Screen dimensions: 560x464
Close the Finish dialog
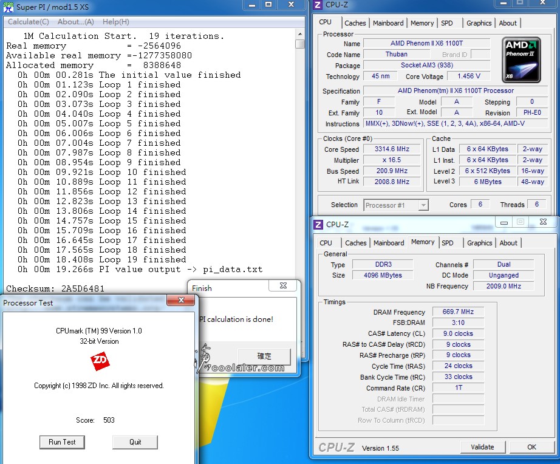point(283,286)
